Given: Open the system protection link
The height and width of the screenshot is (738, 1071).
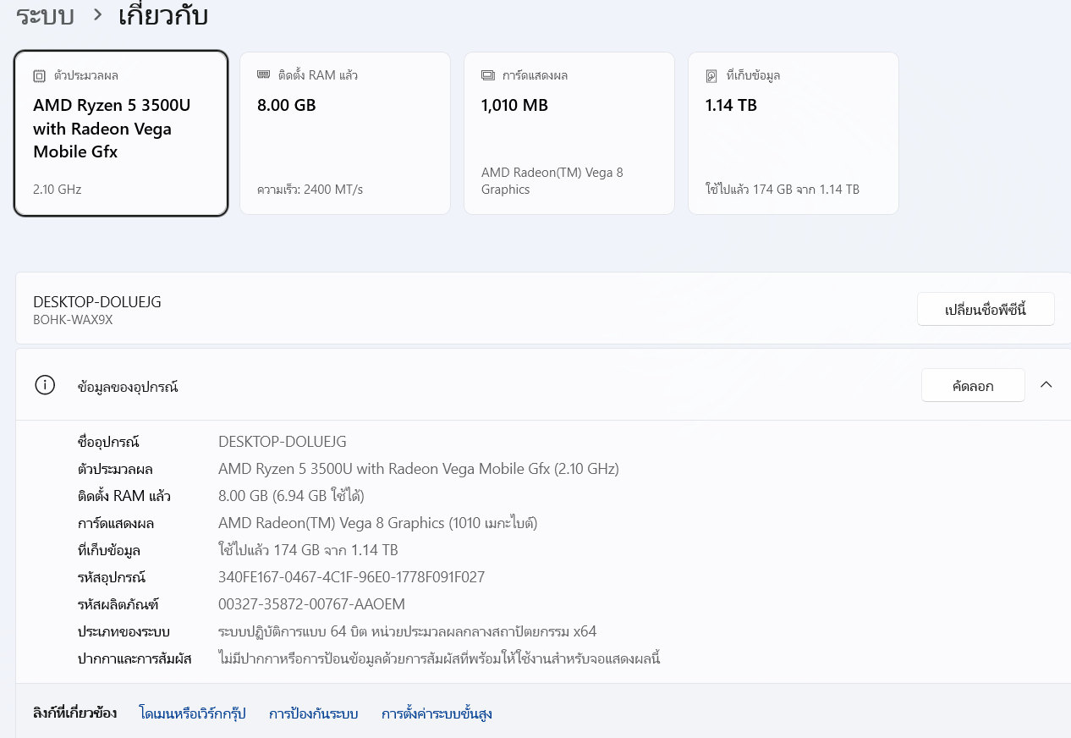Looking at the screenshot, I should pos(314,713).
